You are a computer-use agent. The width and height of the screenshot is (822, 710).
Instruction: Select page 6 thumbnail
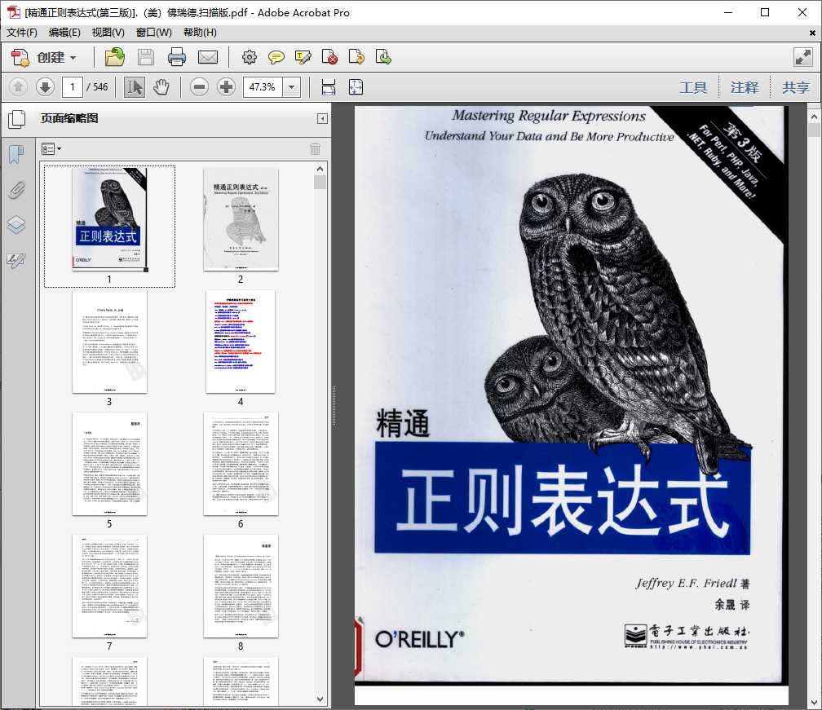point(241,465)
